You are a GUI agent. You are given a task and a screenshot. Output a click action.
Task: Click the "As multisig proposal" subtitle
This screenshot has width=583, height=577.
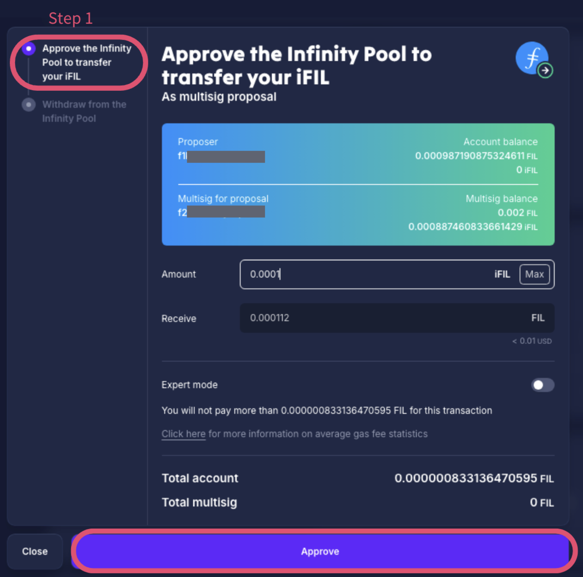[x=219, y=97]
